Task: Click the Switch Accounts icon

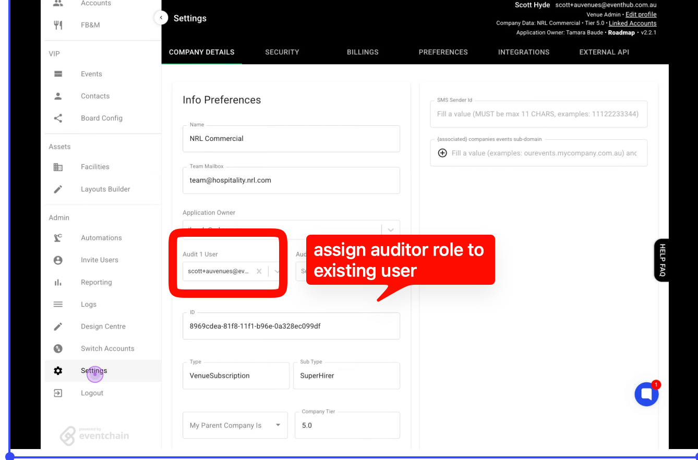Action: [x=58, y=348]
